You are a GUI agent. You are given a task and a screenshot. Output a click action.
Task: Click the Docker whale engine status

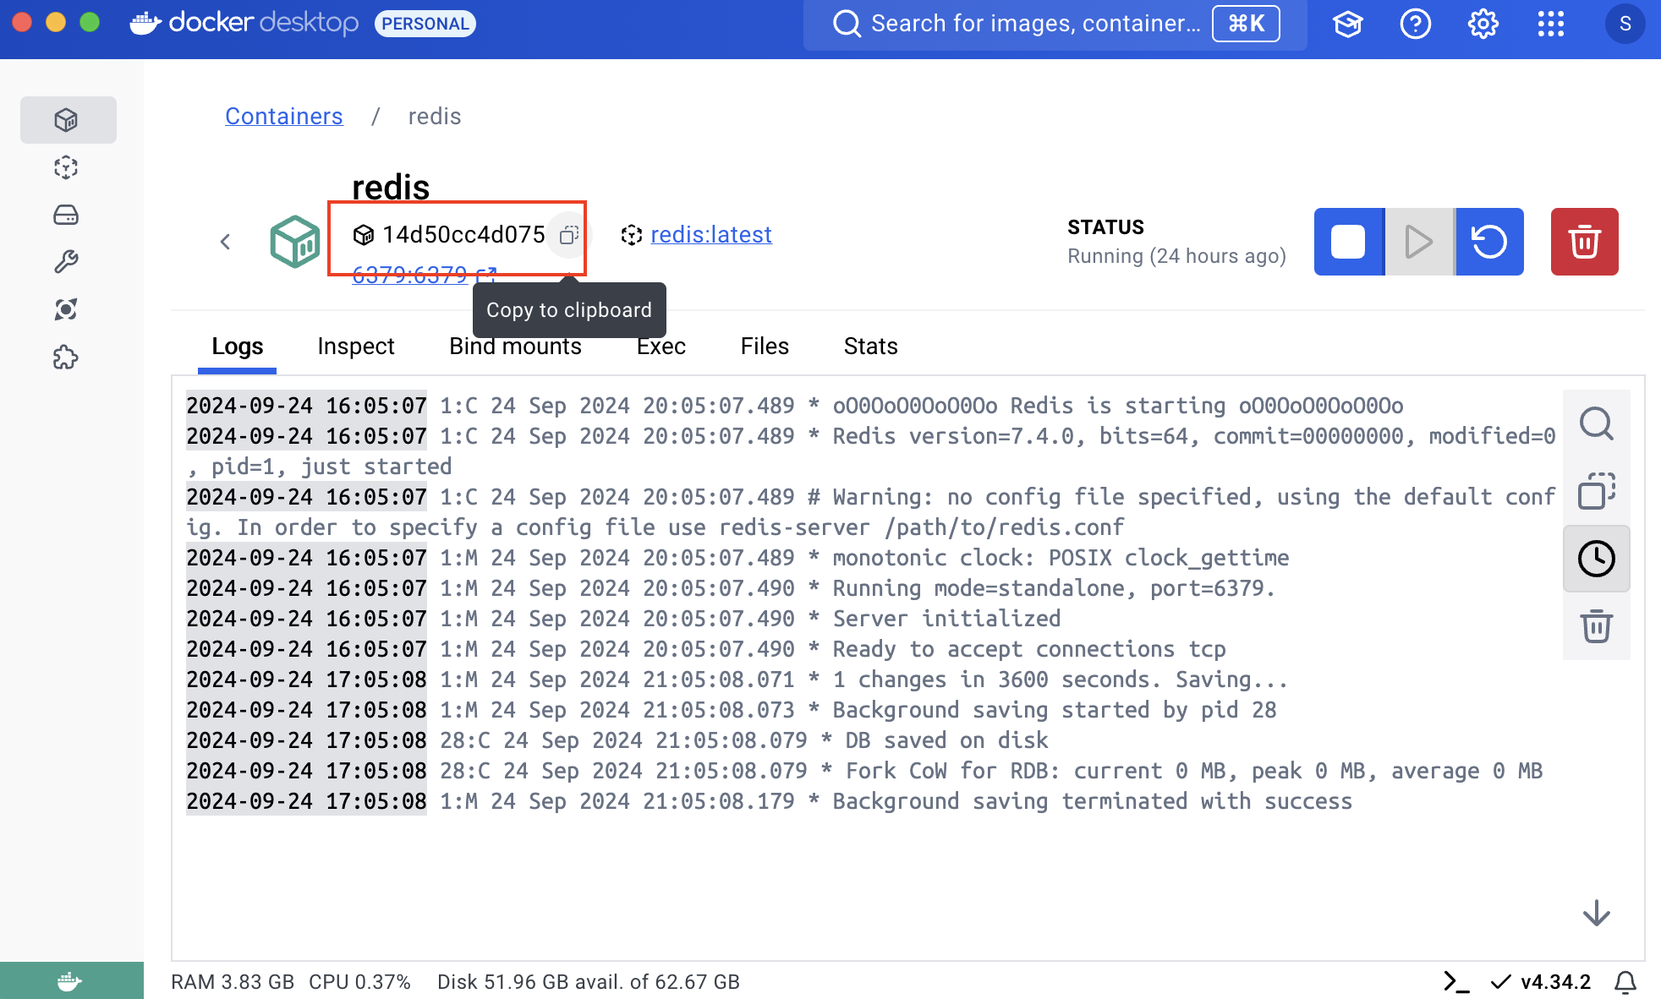point(71,980)
